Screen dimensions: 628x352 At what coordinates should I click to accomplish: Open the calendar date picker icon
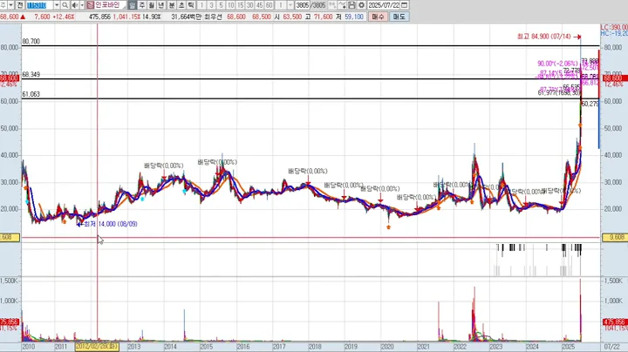(x=404, y=5)
